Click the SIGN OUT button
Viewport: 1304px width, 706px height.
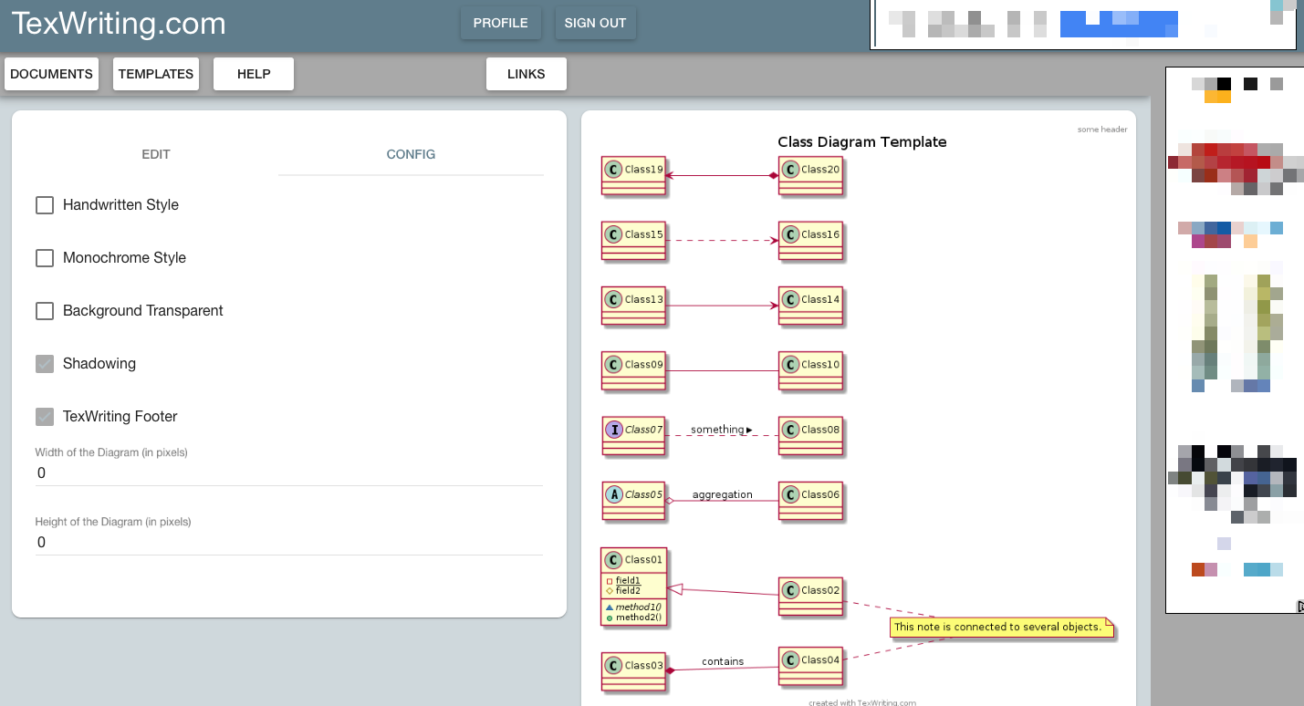click(595, 23)
